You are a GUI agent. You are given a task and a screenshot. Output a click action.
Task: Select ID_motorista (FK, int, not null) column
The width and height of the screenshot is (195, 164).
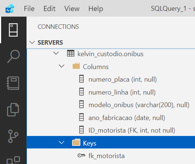coord(132,130)
